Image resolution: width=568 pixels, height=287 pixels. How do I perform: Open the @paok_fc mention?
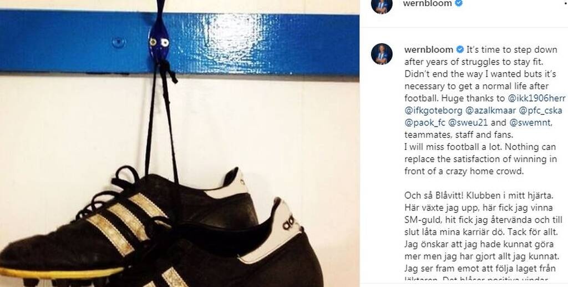point(424,123)
